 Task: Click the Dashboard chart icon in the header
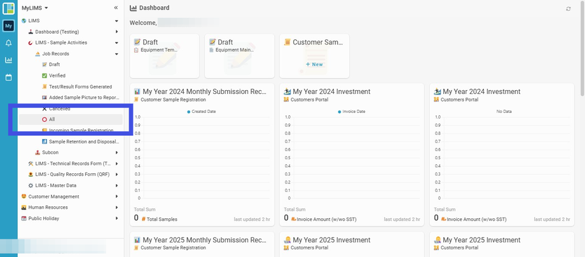click(x=133, y=8)
